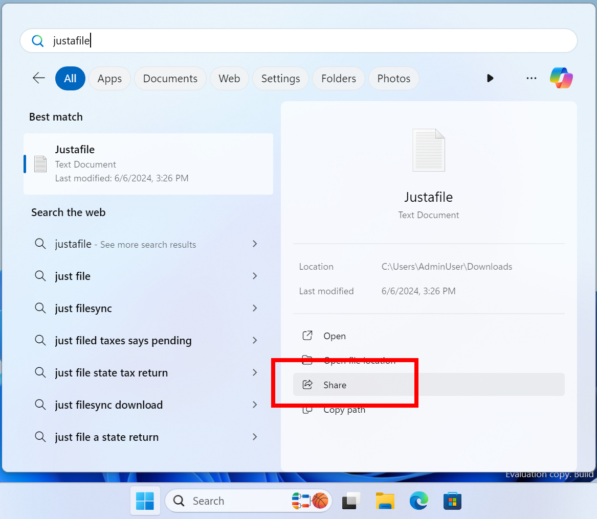
Task: Click the play icon right of Photos filter
Action: [x=490, y=78]
